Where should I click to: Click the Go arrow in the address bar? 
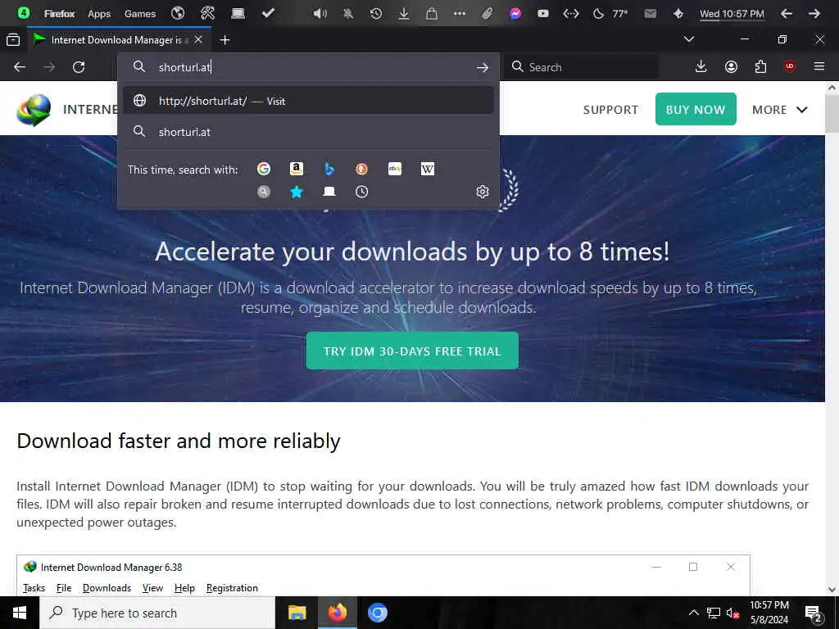482,67
